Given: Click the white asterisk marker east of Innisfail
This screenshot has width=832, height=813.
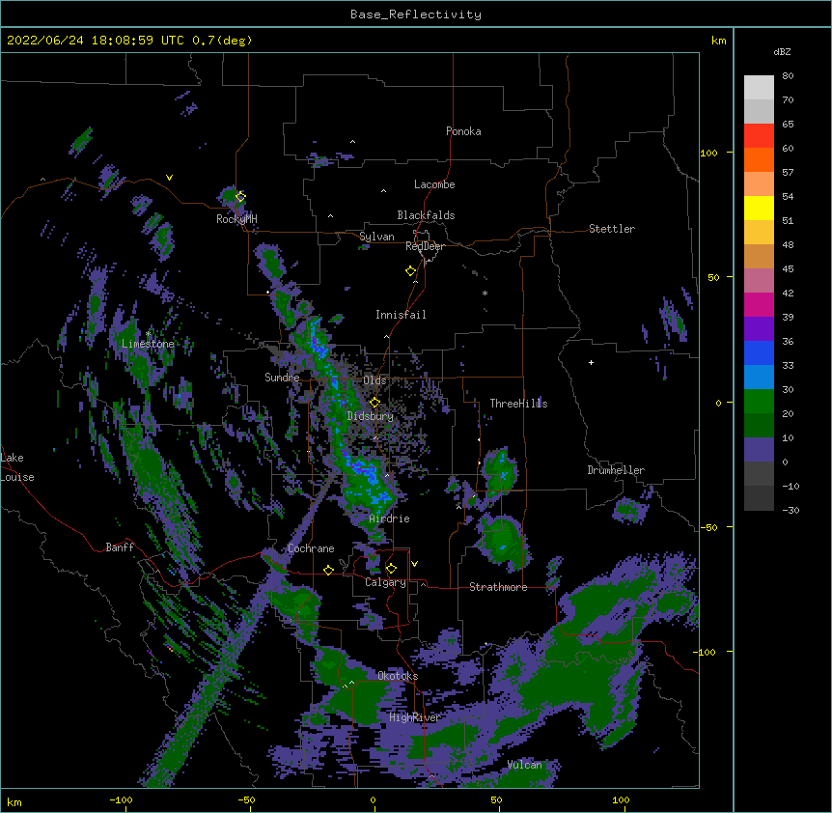Looking at the screenshot, I should pyautogui.click(x=485, y=294).
